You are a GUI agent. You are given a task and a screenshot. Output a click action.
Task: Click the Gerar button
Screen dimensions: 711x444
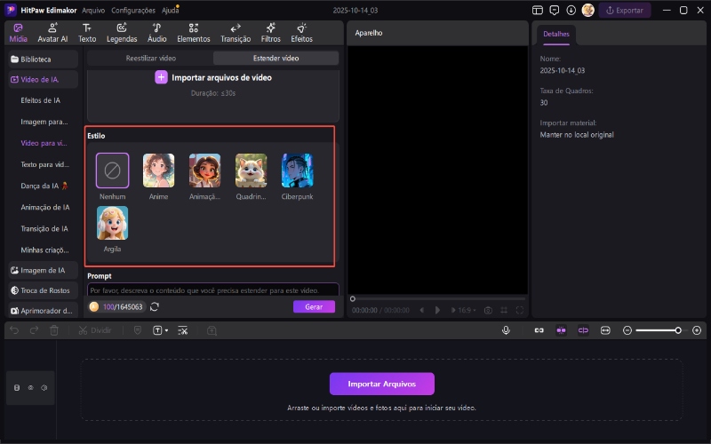coord(314,306)
